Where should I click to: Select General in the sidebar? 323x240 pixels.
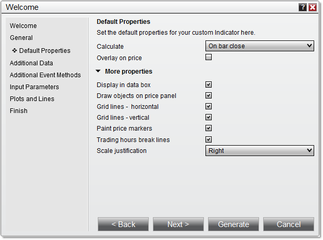21,38
